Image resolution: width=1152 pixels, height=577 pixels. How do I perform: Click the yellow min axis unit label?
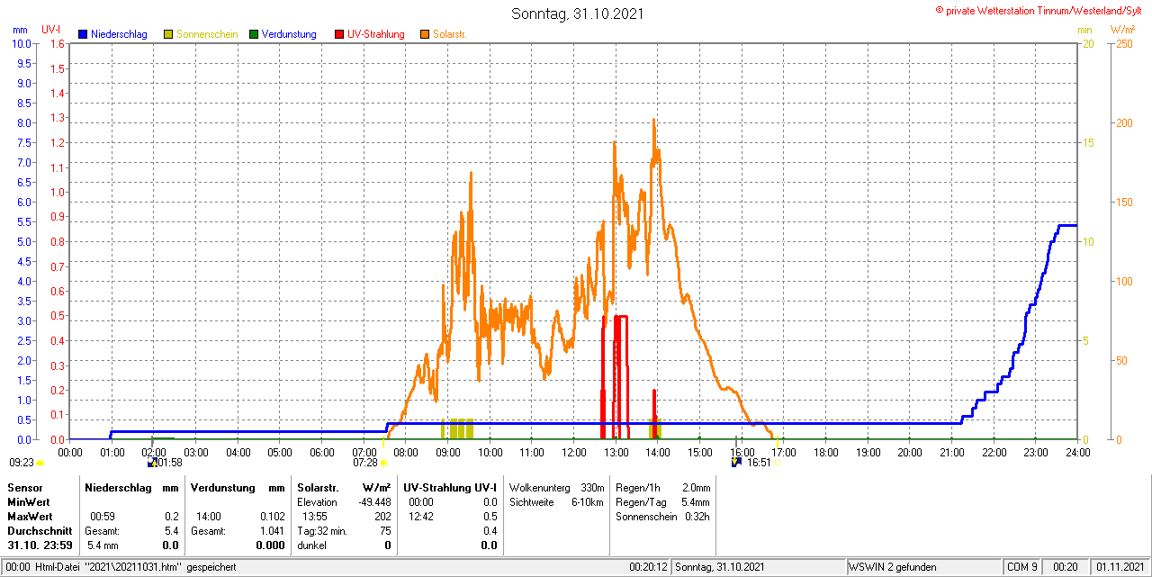[x=1084, y=30]
